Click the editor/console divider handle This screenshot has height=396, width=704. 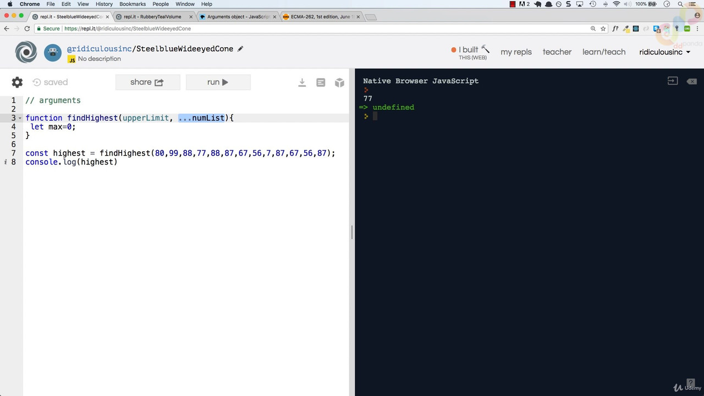point(351,232)
